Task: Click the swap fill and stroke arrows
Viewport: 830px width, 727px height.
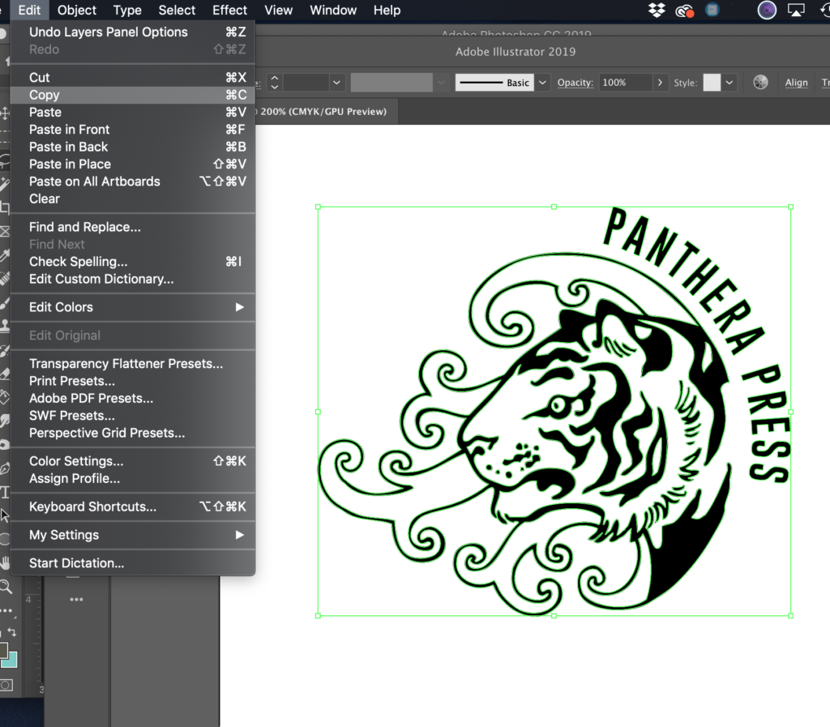Action: (11, 632)
